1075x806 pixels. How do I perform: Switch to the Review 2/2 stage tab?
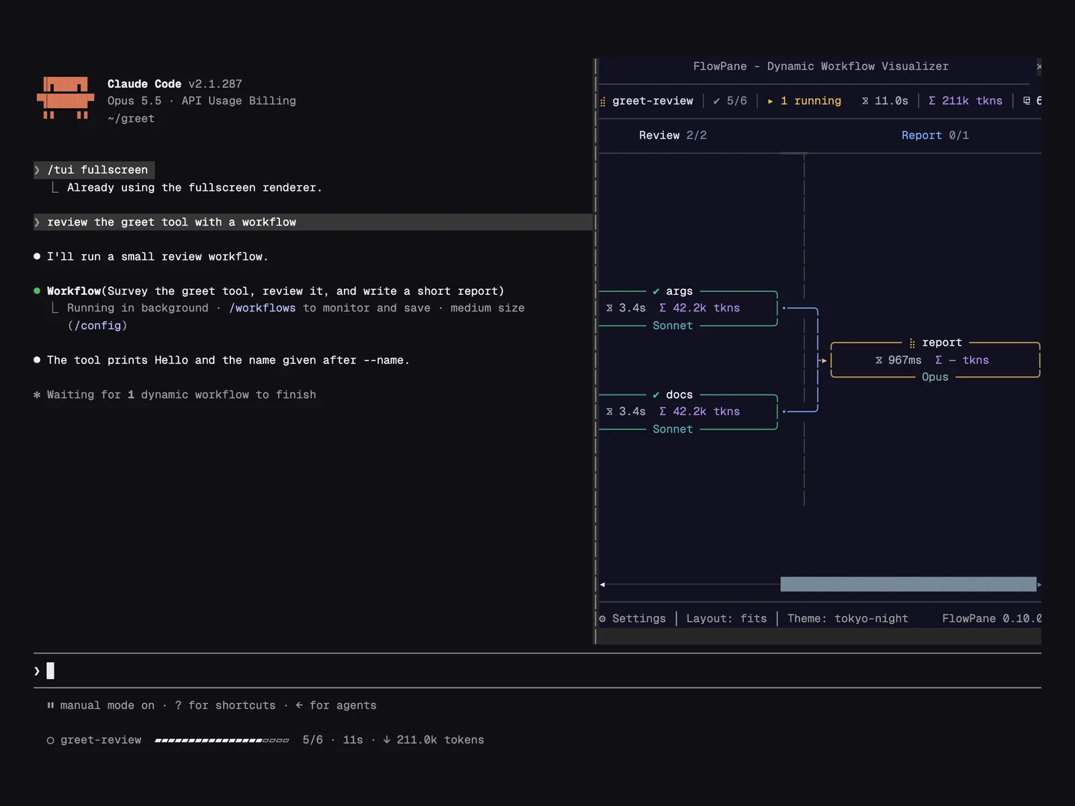(673, 136)
